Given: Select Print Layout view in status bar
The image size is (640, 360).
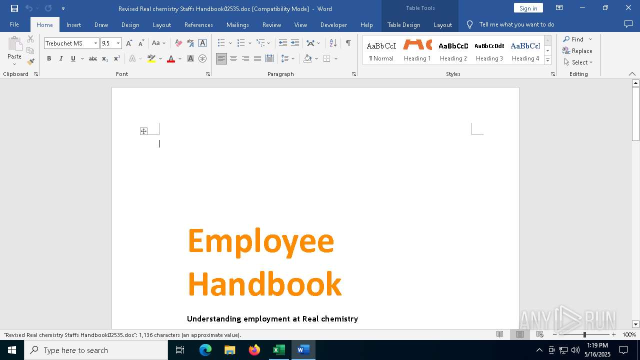Looking at the screenshot, I should click(x=519, y=334).
